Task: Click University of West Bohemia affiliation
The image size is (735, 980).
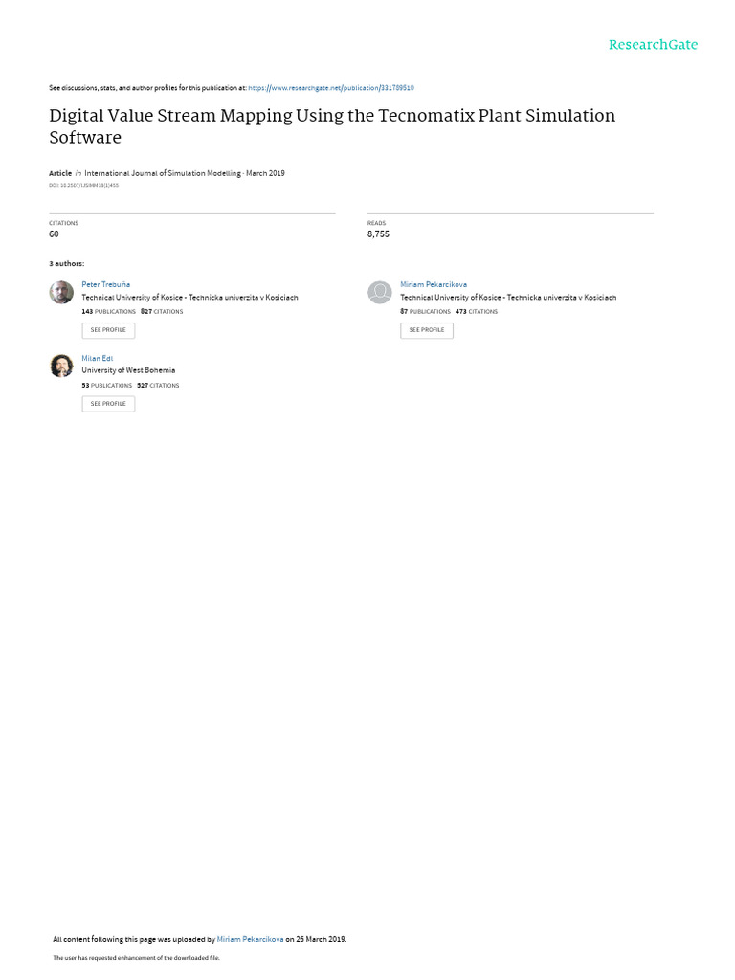Action: tap(128, 370)
